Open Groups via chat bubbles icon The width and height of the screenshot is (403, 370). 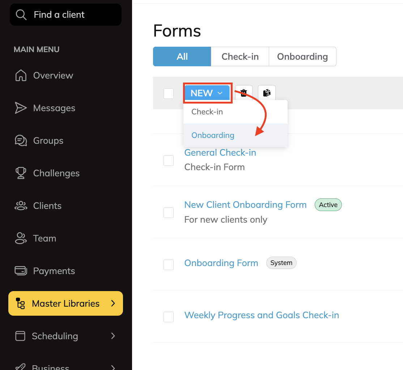coord(21,140)
